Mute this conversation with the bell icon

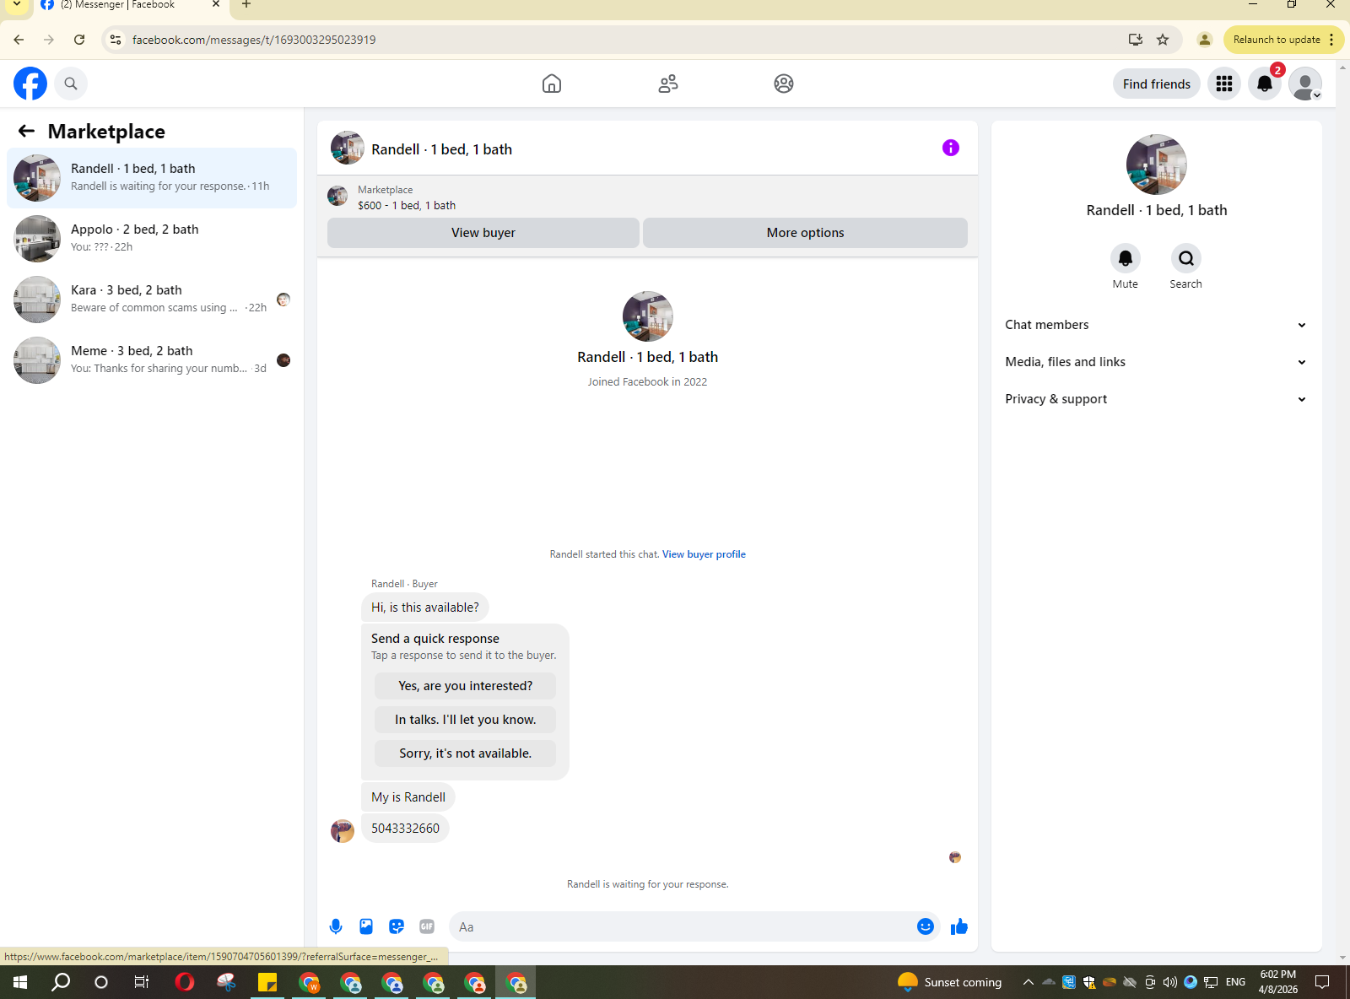pyautogui.click(x=1126, y=258)
